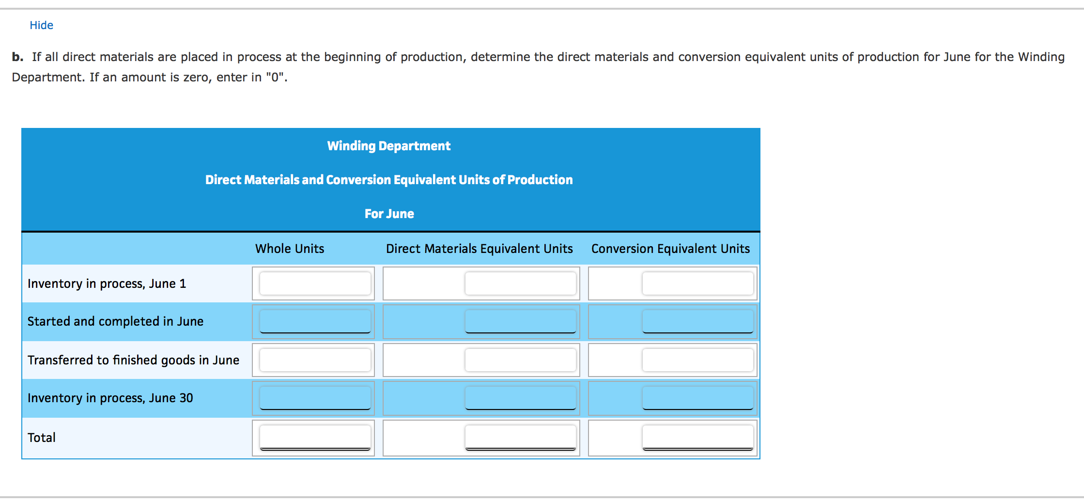Click 'Direct Materials and Conversion Equivalent Units of Production' subtitle
The image size is (1084, 503).
(389, 180)
